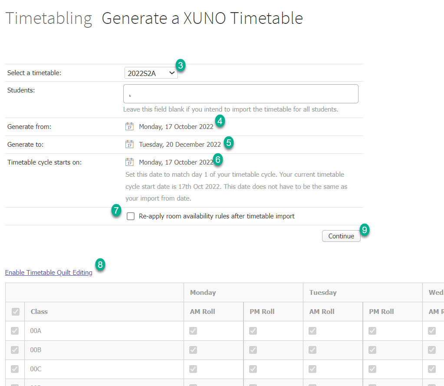Open the timetable selection dropdown showing 2022S2A

coord(151,73)
